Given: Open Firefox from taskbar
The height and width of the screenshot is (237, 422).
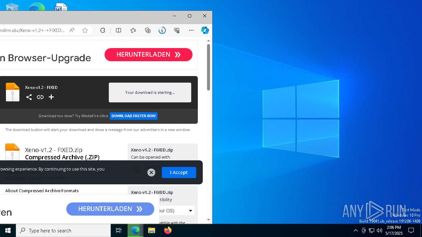Looking at the screenshot, I should (x=168, y=230).
